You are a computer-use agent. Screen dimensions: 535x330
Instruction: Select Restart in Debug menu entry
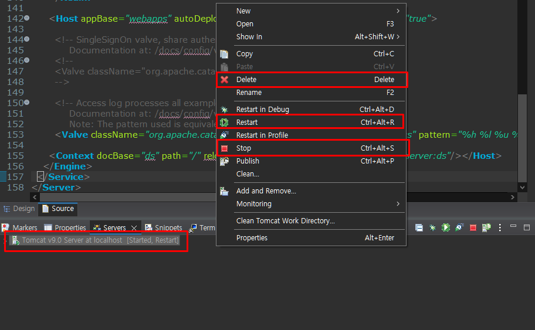point(311,110)
